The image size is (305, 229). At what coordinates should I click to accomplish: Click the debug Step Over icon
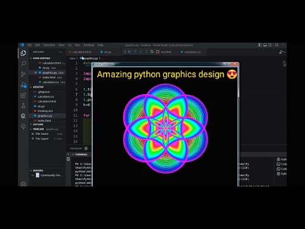point(135,52)
